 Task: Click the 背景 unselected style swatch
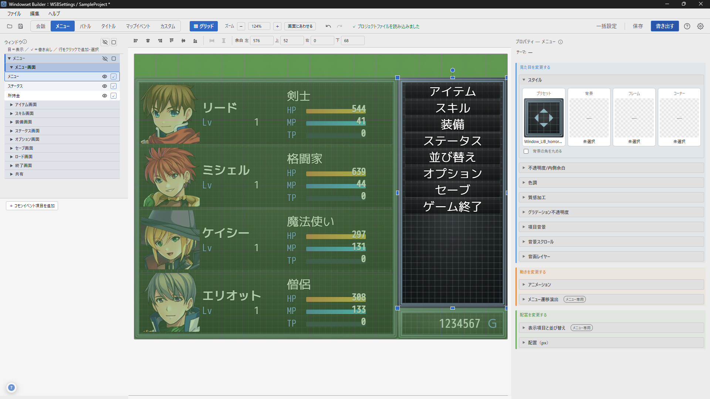coord(589,117)
